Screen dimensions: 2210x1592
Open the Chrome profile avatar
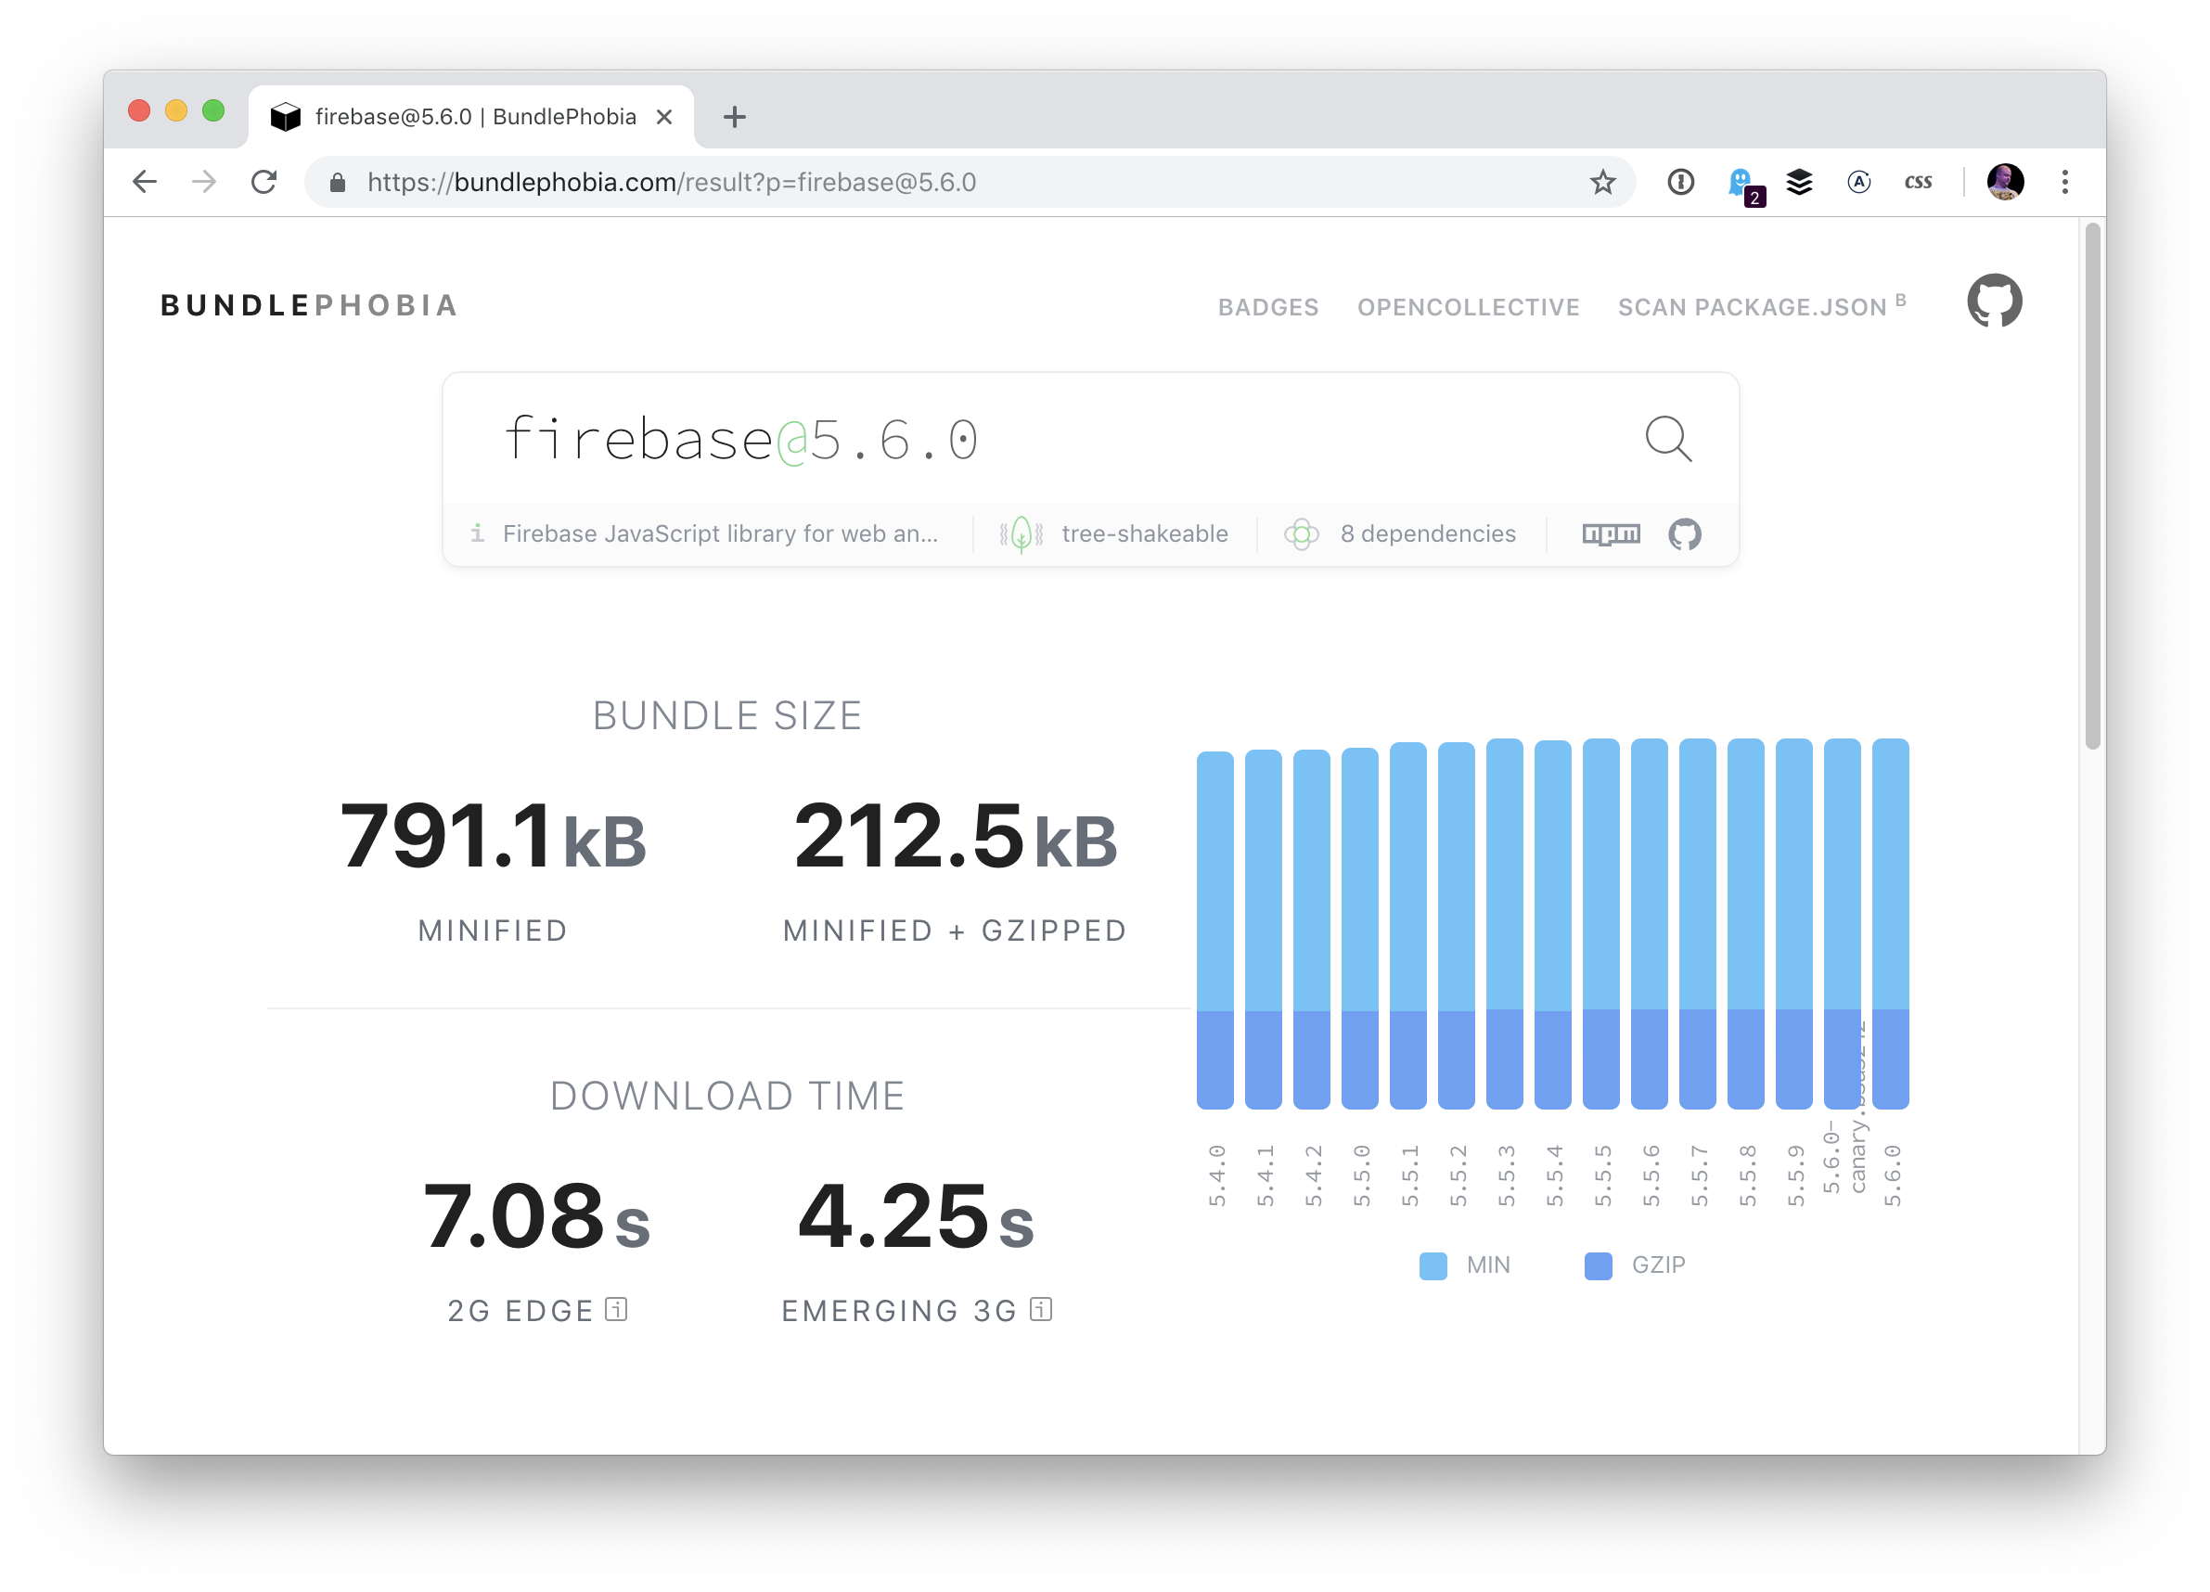[2005, 182]
